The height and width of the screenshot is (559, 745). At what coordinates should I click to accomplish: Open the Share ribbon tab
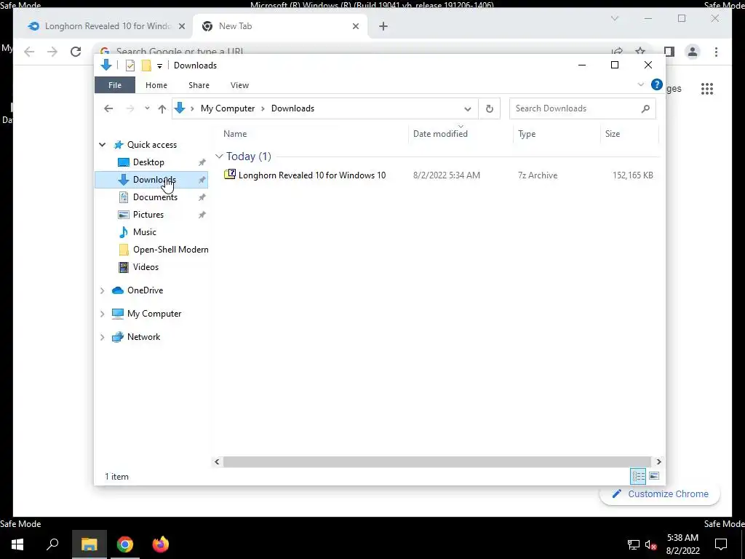click(x=199, y=85)
